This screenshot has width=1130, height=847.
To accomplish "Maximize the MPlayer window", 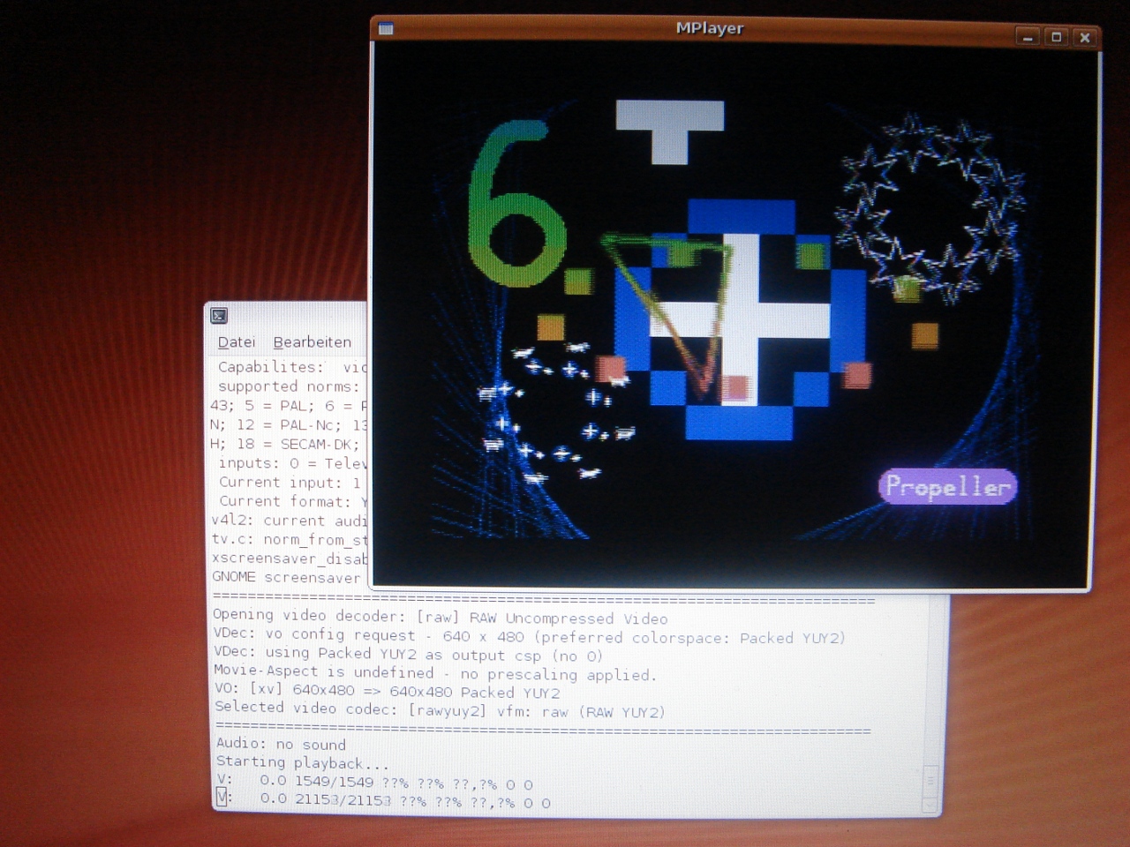I will click(x=1056, y=37).
